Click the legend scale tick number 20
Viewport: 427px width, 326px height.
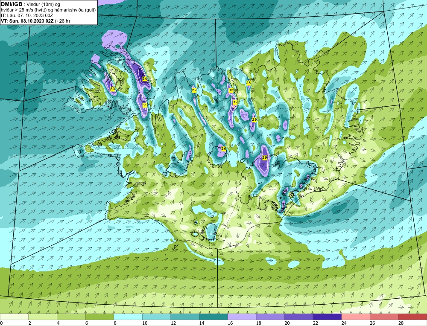(x=287, y=323)
